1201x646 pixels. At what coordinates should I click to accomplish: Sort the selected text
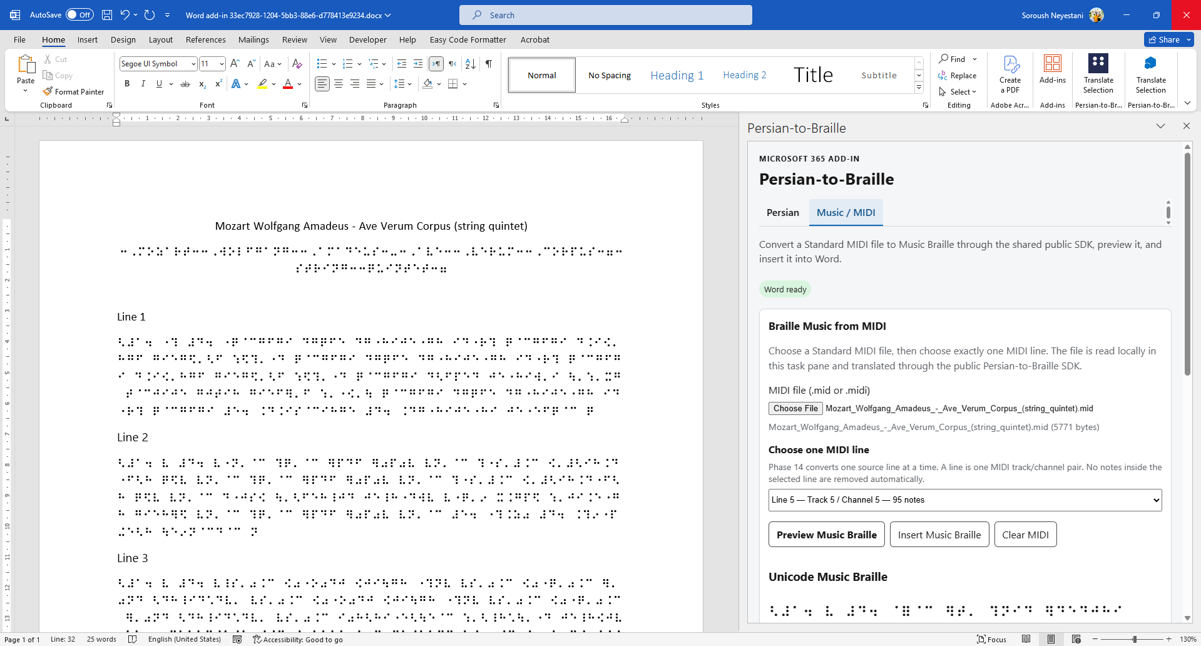tap(471, 64)
